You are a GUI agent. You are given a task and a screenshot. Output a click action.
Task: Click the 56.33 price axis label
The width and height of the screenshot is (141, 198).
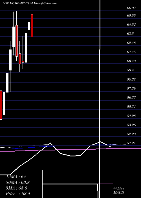point(131,98)
